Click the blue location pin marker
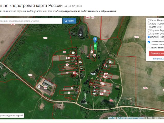This screenshot has width=164, height=123. point(95,40)
